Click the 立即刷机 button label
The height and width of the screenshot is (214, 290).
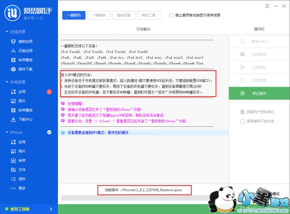259,68
